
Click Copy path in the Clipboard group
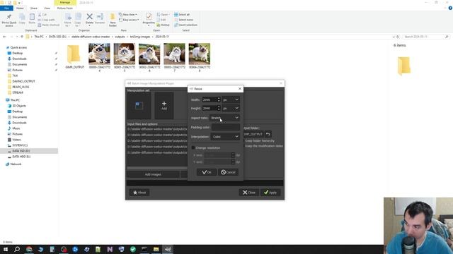(47, 20)
